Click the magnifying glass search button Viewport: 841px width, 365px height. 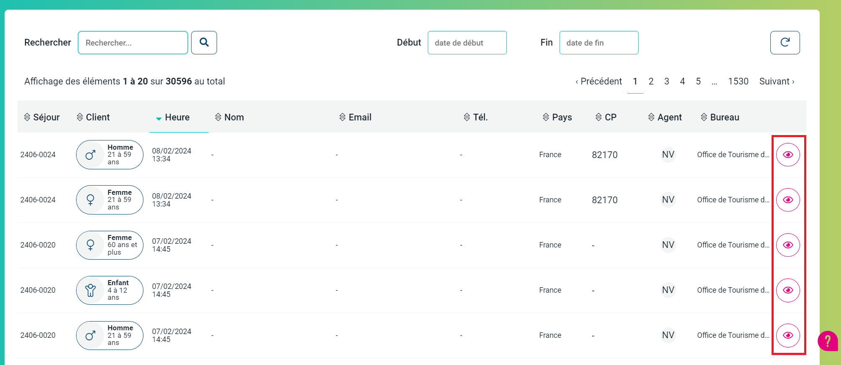(x=204, y=43)
